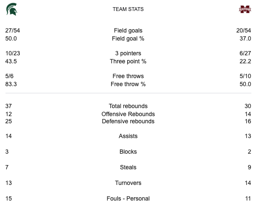
Task: Click the 3 pointers stat label
Action: (128, 53)
